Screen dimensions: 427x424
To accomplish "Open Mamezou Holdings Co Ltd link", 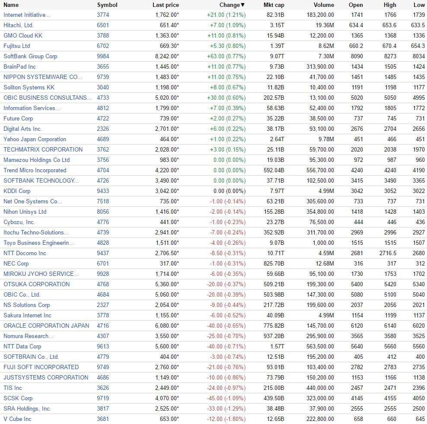I will pos(36,160).
